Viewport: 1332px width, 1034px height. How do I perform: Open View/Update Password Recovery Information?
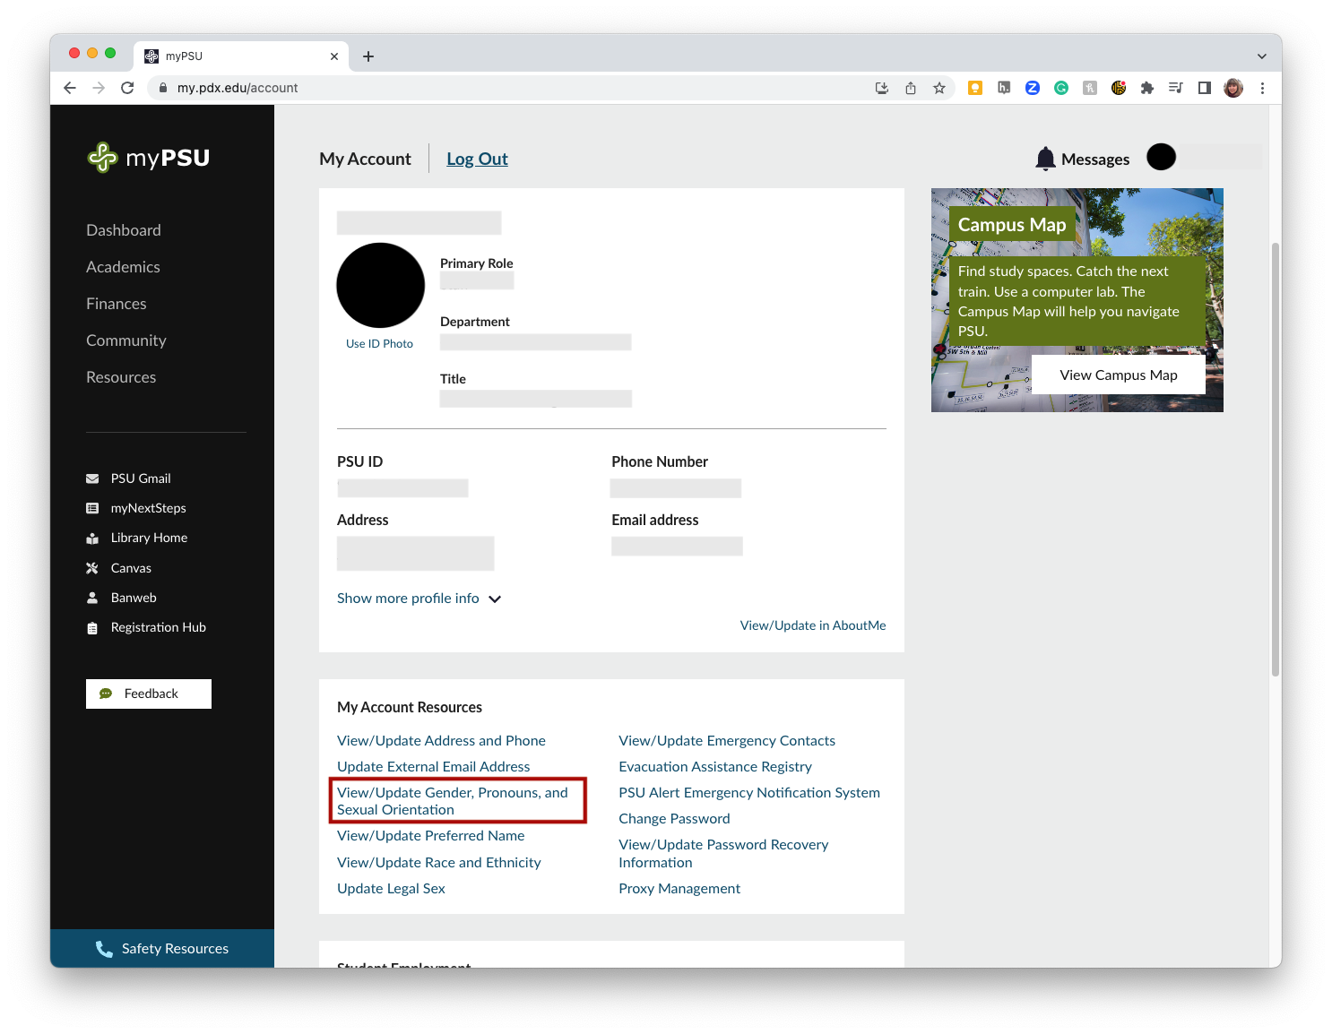[723, 854]
